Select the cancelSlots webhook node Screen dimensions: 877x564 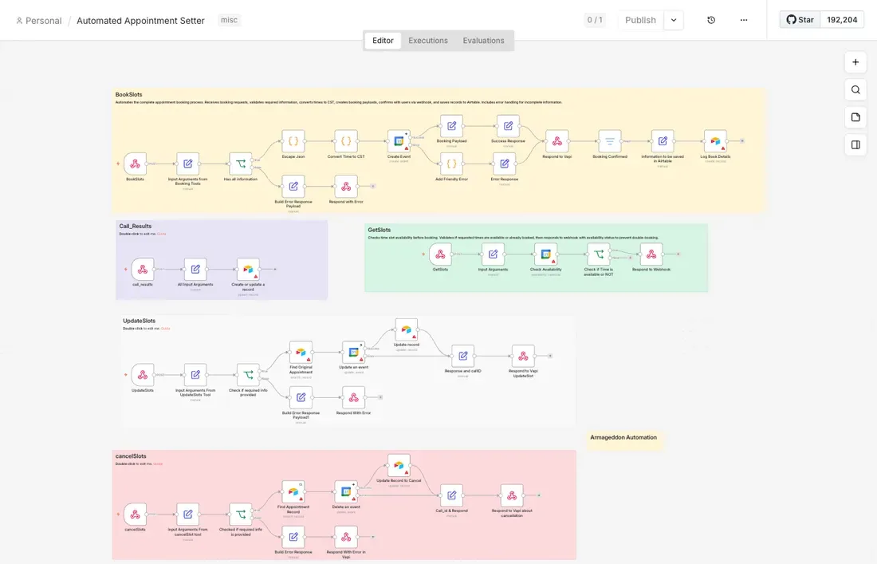click(135, 515)
